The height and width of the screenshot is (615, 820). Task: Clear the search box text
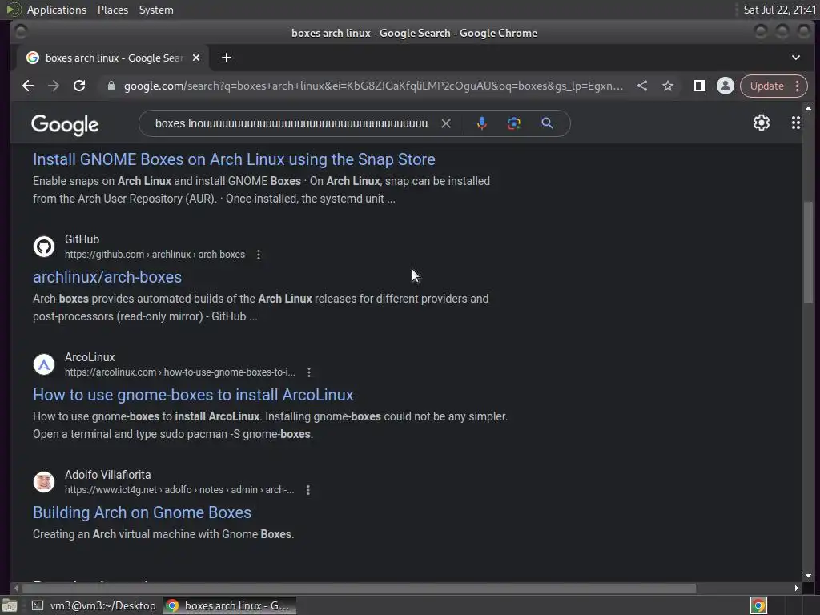[x=446, y=123]
